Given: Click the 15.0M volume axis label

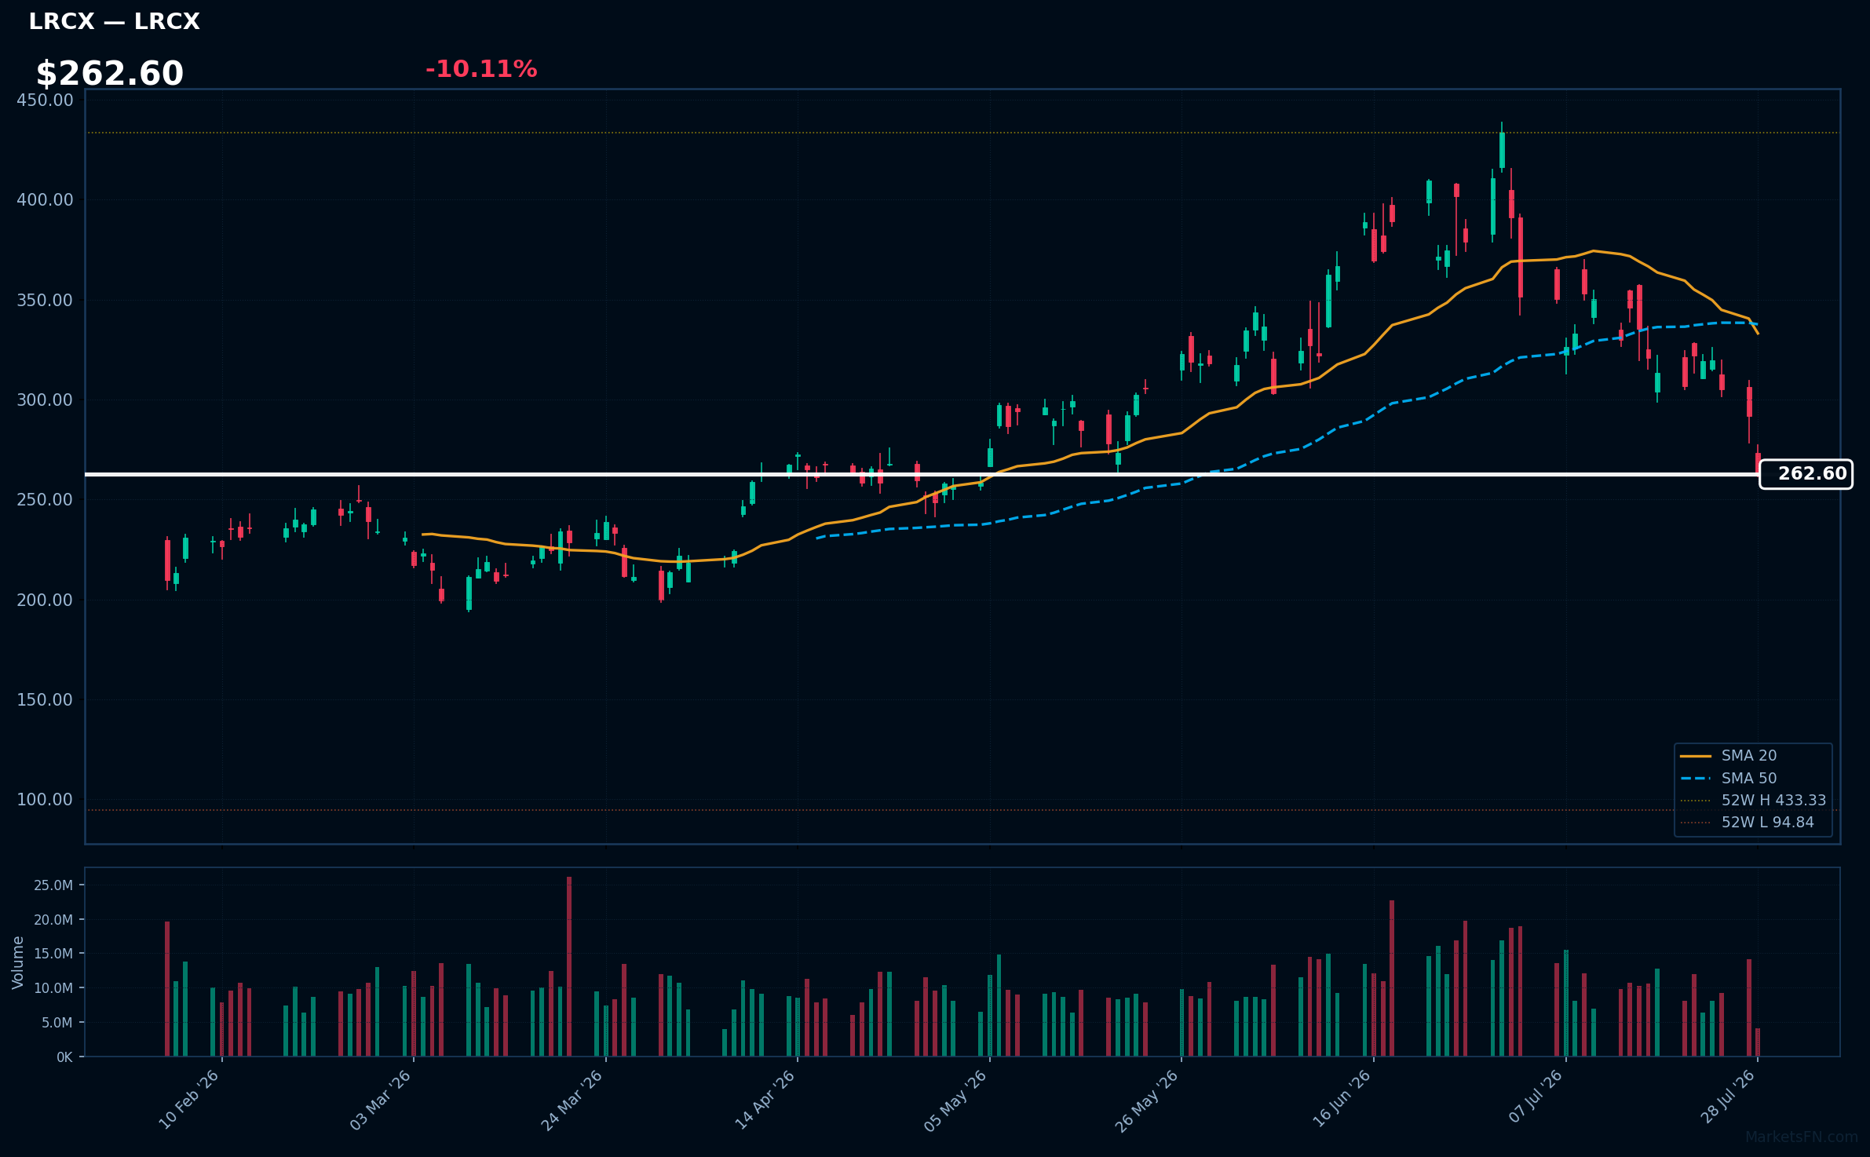Looking at the screenshot, I should click(x=53, y=954).
